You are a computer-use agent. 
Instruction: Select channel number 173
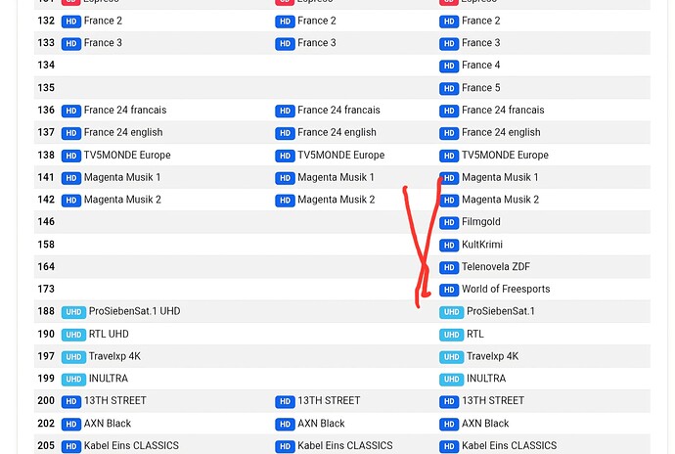pos(46,289)
